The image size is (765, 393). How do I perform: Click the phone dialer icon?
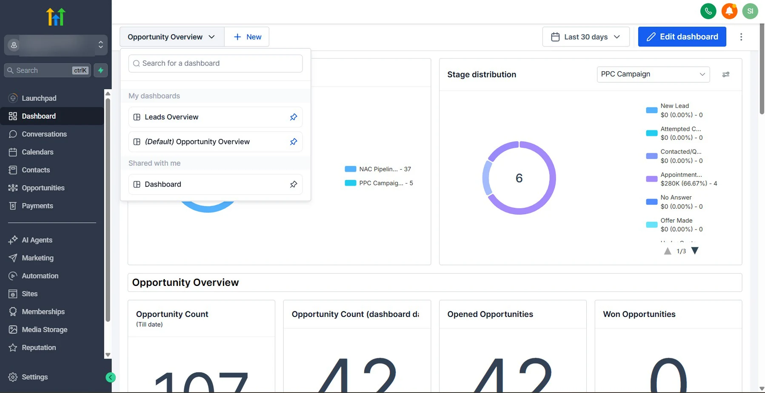(708, 11)
